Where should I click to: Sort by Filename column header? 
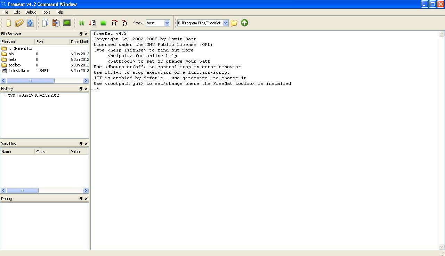[x=17, y=42]
